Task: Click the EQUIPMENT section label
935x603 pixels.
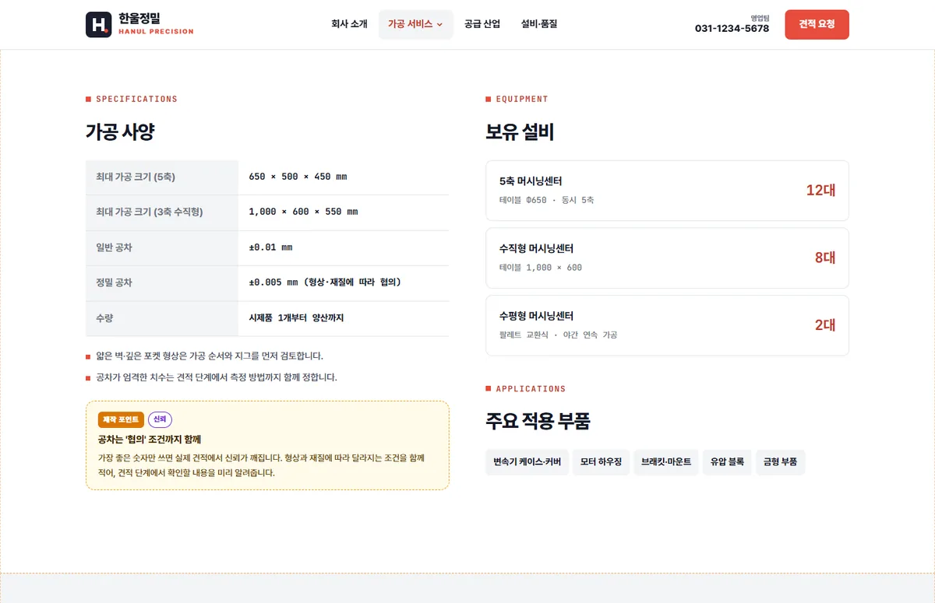Action: tap(522, 100)
